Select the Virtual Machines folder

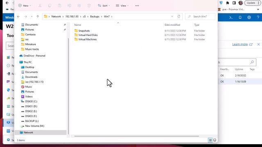(x=87, y=39)
